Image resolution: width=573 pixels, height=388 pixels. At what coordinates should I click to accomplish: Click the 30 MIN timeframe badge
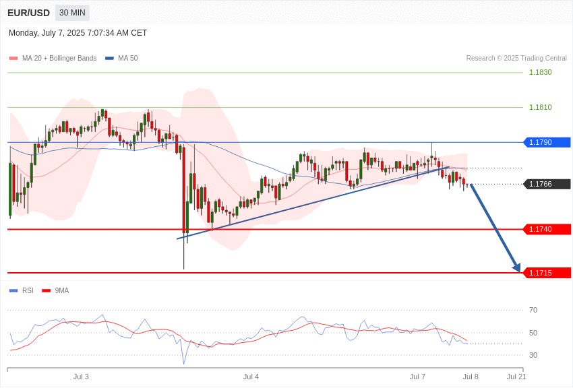tap(72, 13)
